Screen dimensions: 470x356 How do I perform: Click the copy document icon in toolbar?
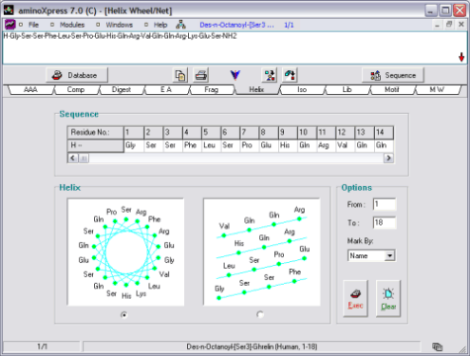pos(180,75)
